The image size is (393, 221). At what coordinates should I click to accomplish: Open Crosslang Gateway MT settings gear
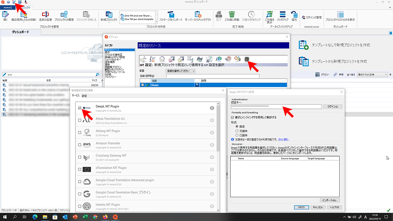212,157
